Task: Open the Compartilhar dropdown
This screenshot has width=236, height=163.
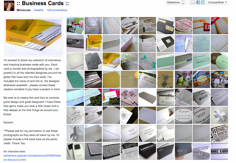Action: tap(217, 3)
